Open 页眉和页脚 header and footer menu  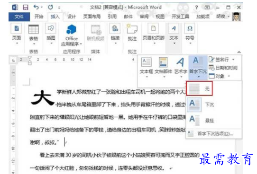click(154, 34)
